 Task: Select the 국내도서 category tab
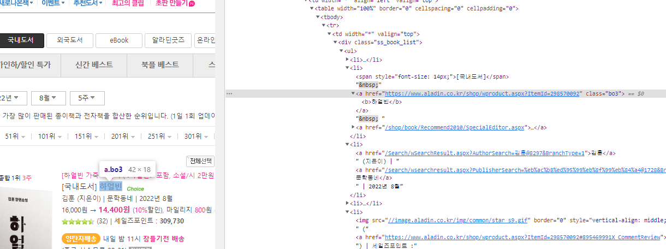coord(21,40)
